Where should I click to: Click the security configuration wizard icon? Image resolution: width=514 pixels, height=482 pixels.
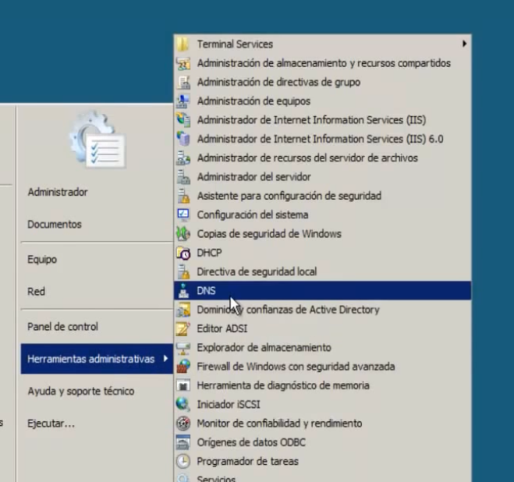click(183, 196)
